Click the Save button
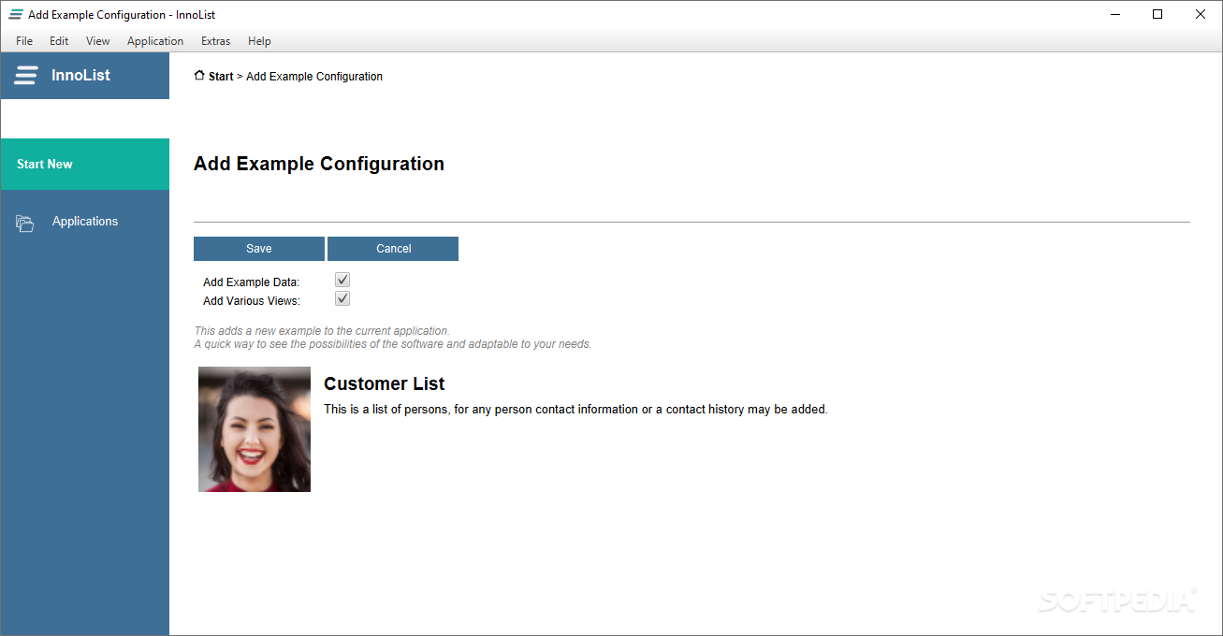Viewport: 1223px width, 636px height. click(259, 249)
